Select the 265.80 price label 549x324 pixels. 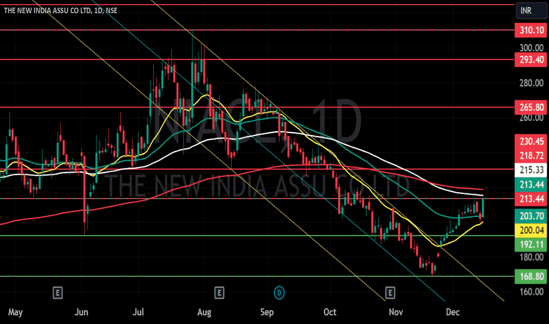531,107
